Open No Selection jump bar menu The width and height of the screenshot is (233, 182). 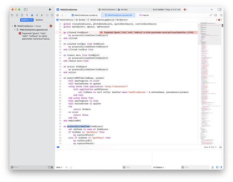122,20
